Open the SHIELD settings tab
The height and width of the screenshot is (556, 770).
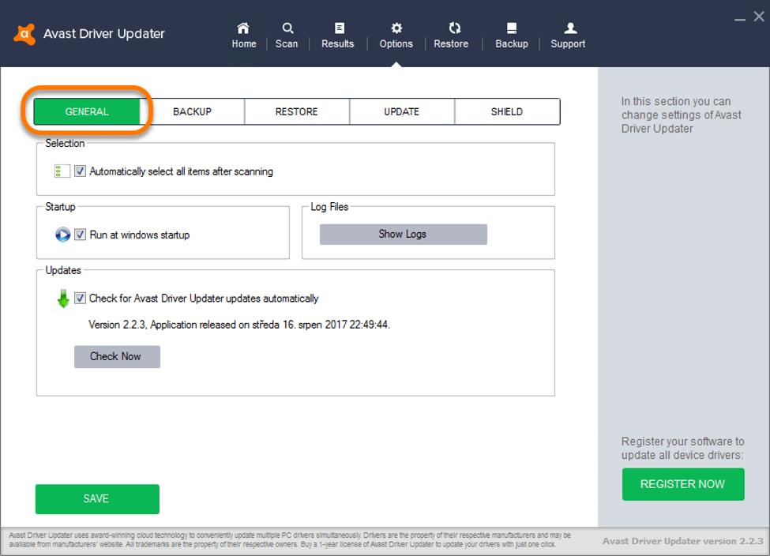pos(506,111)
